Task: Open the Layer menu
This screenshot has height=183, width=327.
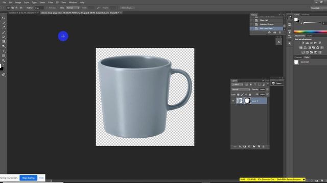Action: (x=27, y=3)
